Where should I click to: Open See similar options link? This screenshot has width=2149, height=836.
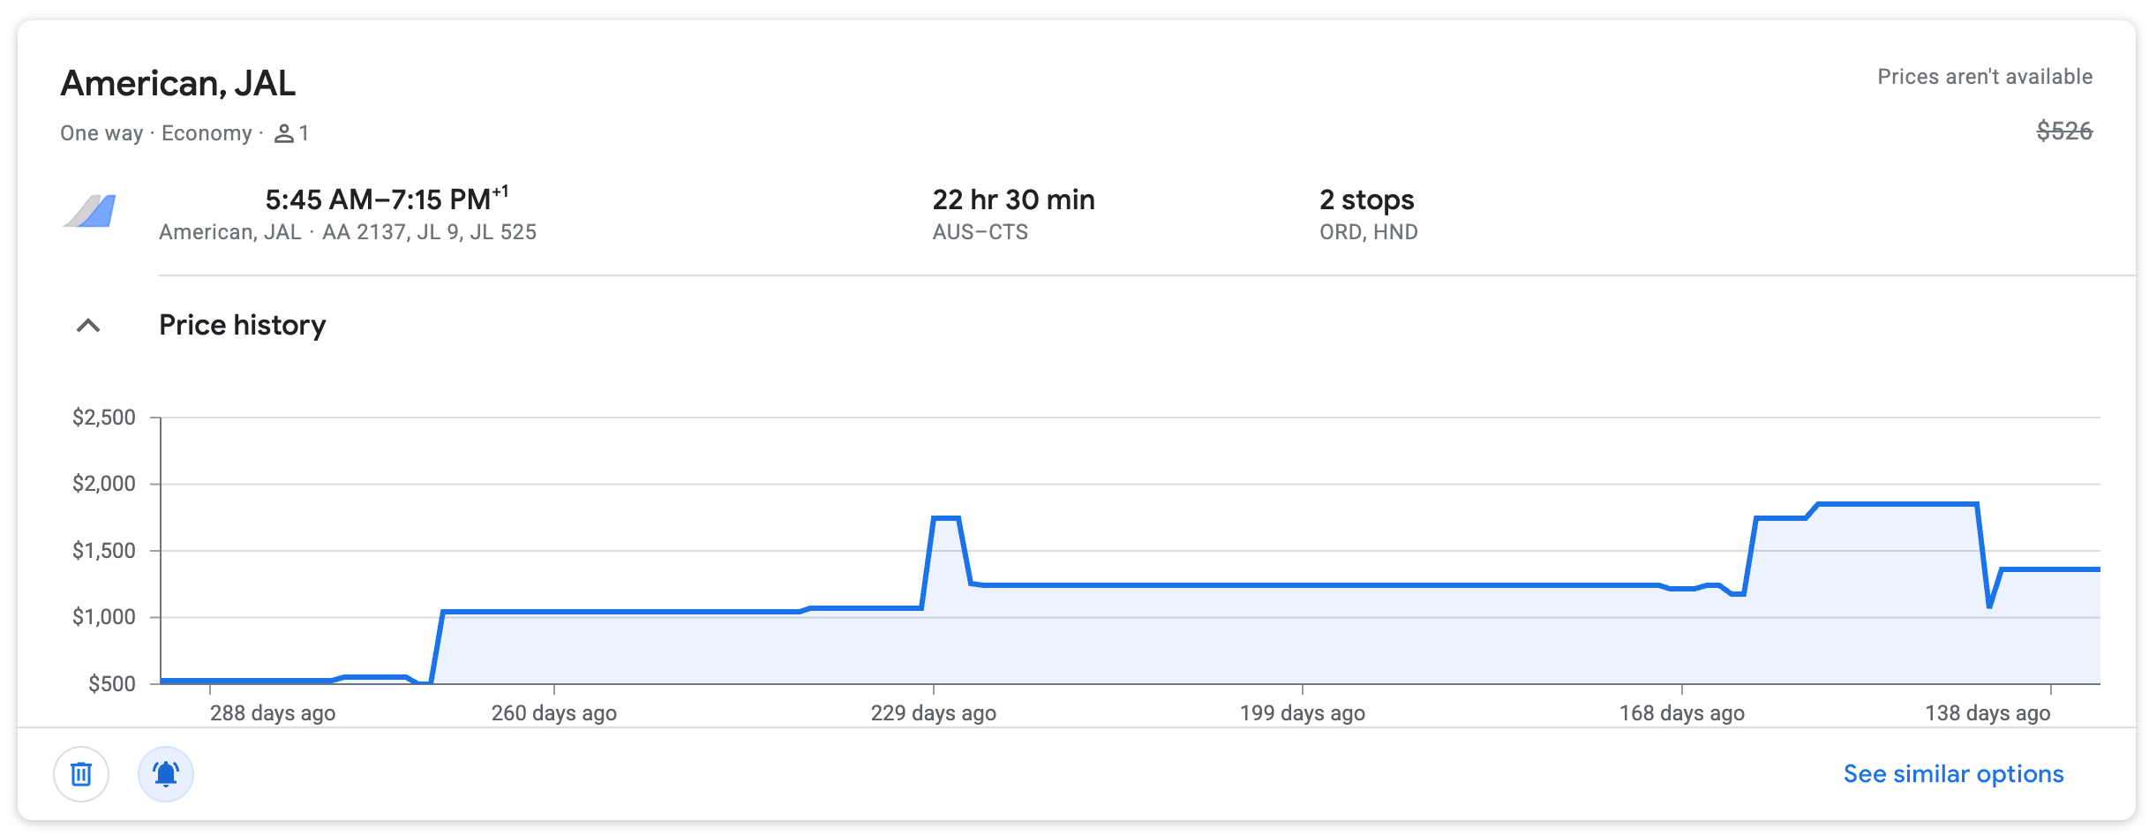coord(1953,774)
